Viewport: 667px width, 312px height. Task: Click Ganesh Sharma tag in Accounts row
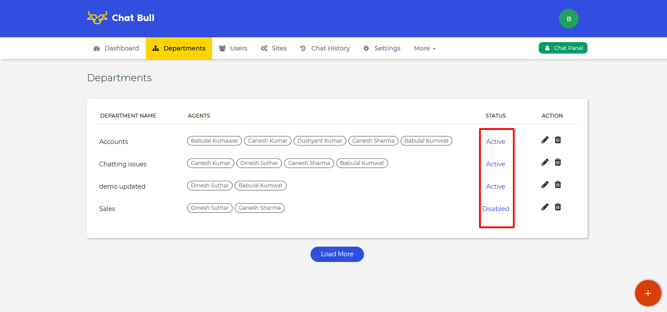coord(373,141)
